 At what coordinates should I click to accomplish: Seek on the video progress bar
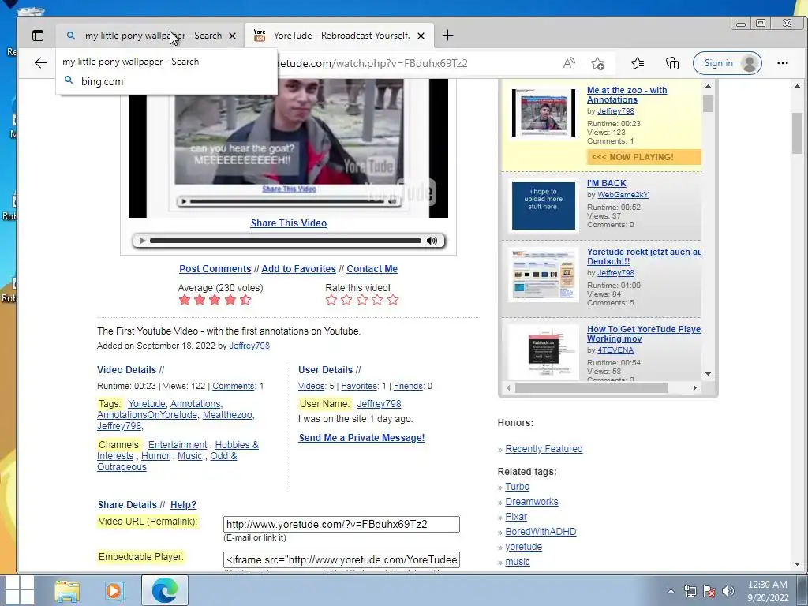285,241
